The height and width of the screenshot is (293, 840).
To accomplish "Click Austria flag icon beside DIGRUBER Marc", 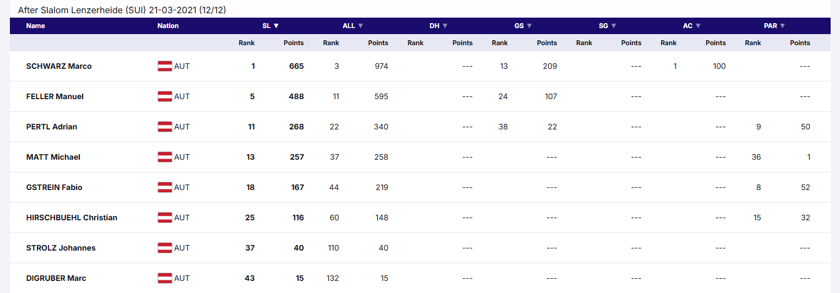I will pos(165,278).
